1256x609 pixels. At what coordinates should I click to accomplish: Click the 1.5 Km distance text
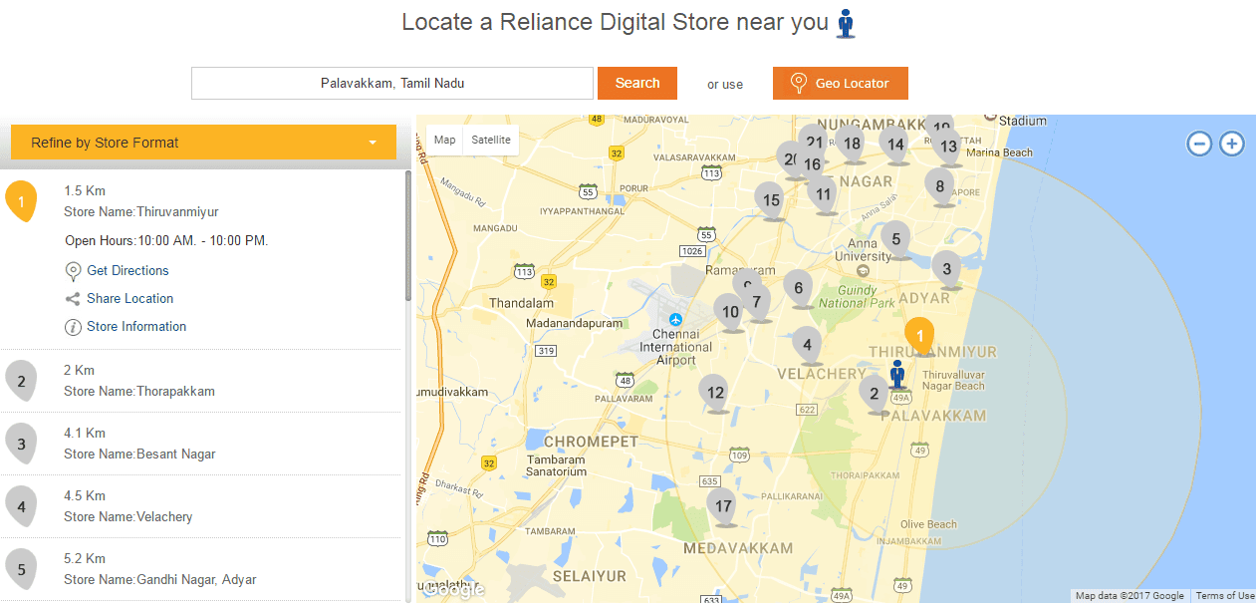point(85,190)
